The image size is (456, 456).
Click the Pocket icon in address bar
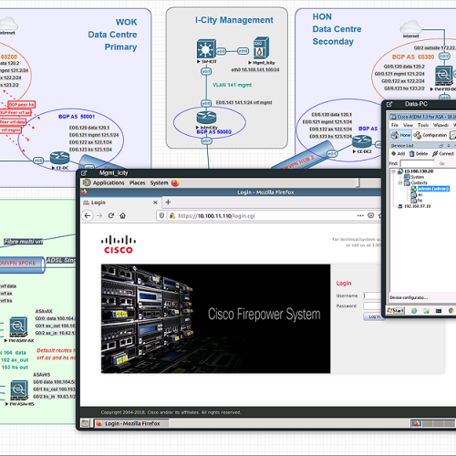pos(370,215)
